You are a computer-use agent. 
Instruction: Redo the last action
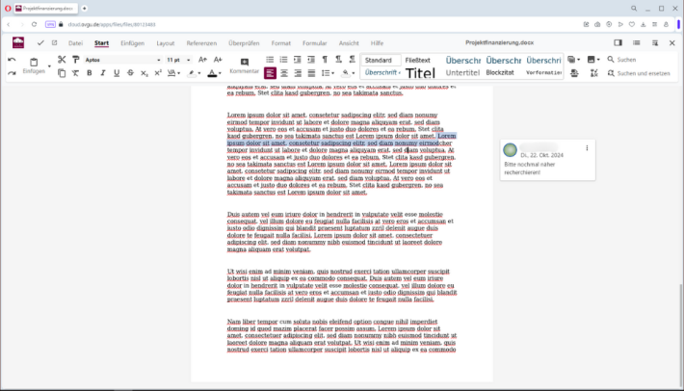point(12,73)
